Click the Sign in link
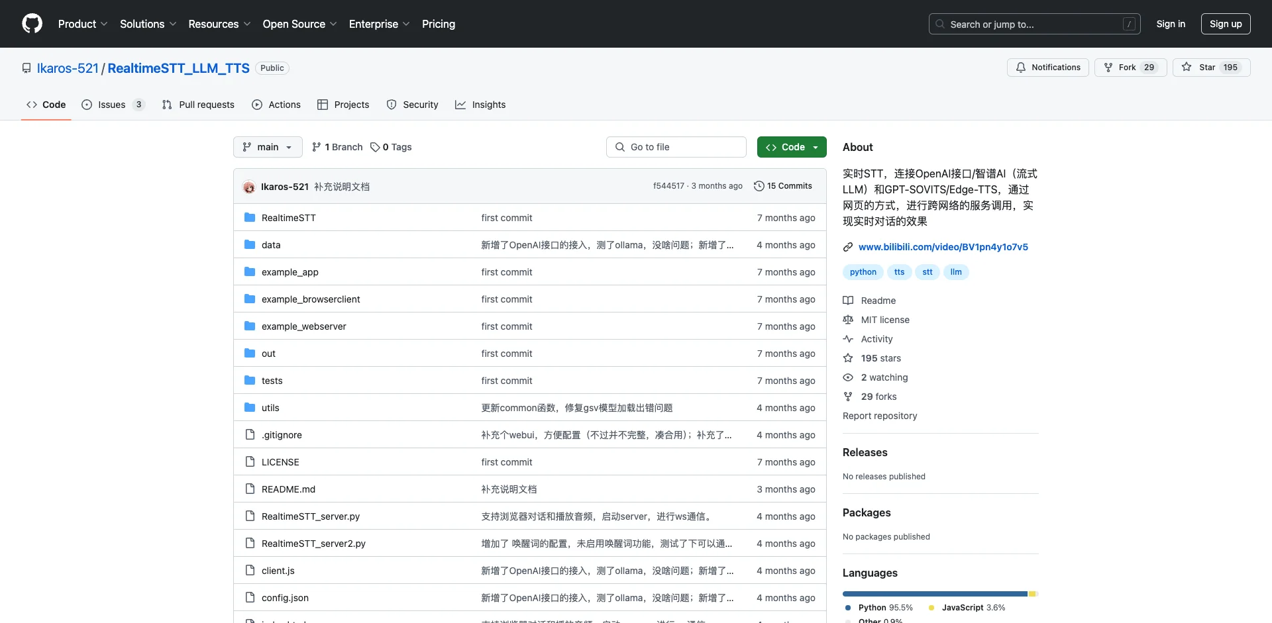This screenshot has width=1272, height=623. click(x=1171, y=24)
